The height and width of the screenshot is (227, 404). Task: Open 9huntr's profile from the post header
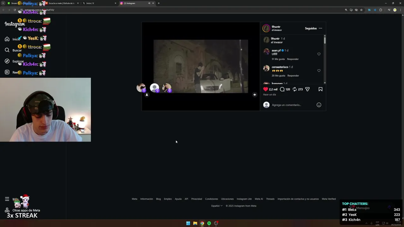pyautogui.click(x=276, y=27)
